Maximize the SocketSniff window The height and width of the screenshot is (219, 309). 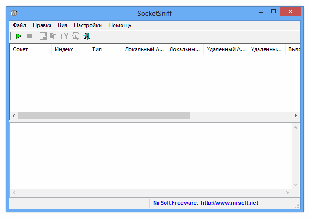coord(273,11)
